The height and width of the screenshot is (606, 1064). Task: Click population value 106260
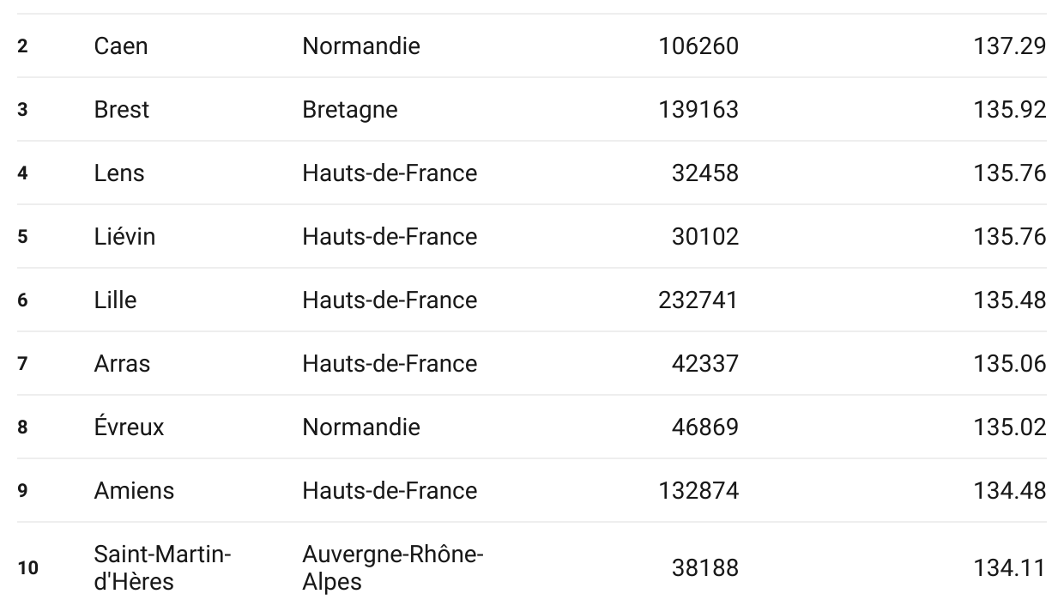pyautogui.click(x=698, y=45)
